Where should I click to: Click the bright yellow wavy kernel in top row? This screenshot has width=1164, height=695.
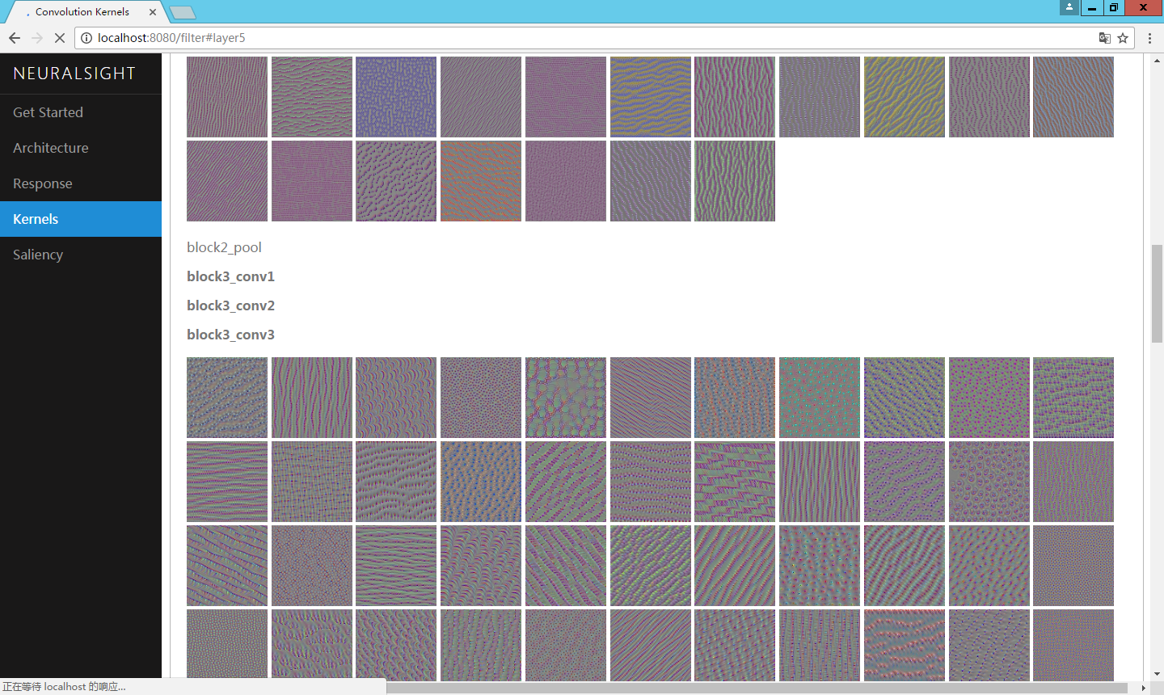point(905,97)
